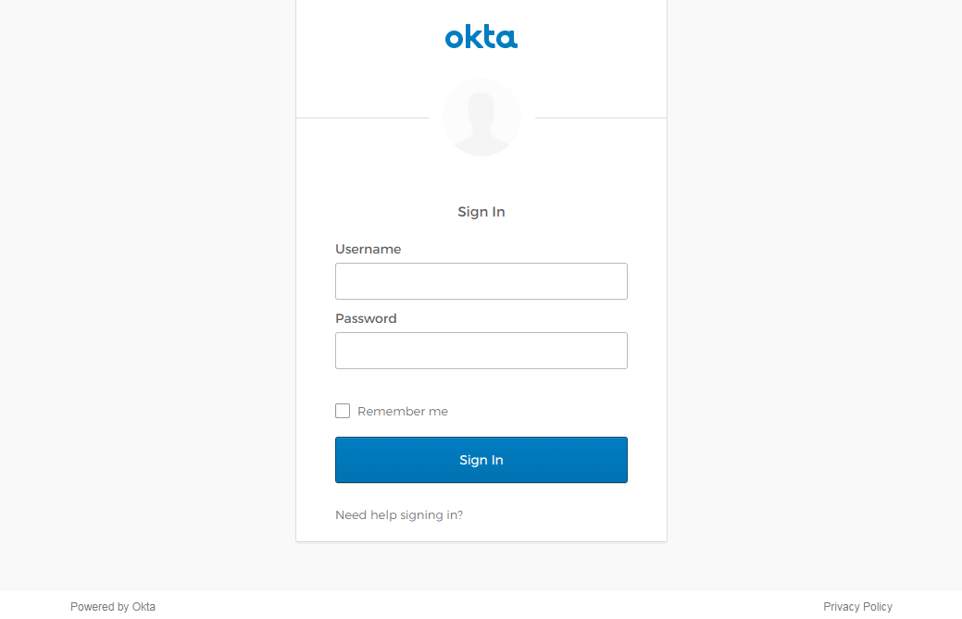962x619 pixels.
Task: Open the Need help signing in link
Action: coord(399,515)
